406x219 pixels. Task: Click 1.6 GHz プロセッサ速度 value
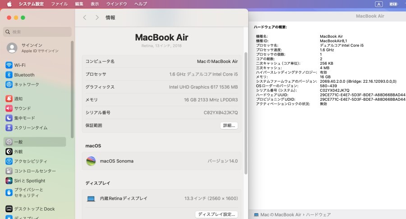[x=327, y=50]
